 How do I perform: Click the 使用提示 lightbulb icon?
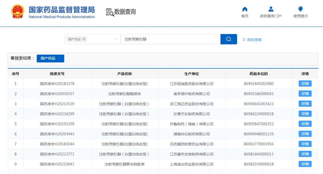point(300,9)
